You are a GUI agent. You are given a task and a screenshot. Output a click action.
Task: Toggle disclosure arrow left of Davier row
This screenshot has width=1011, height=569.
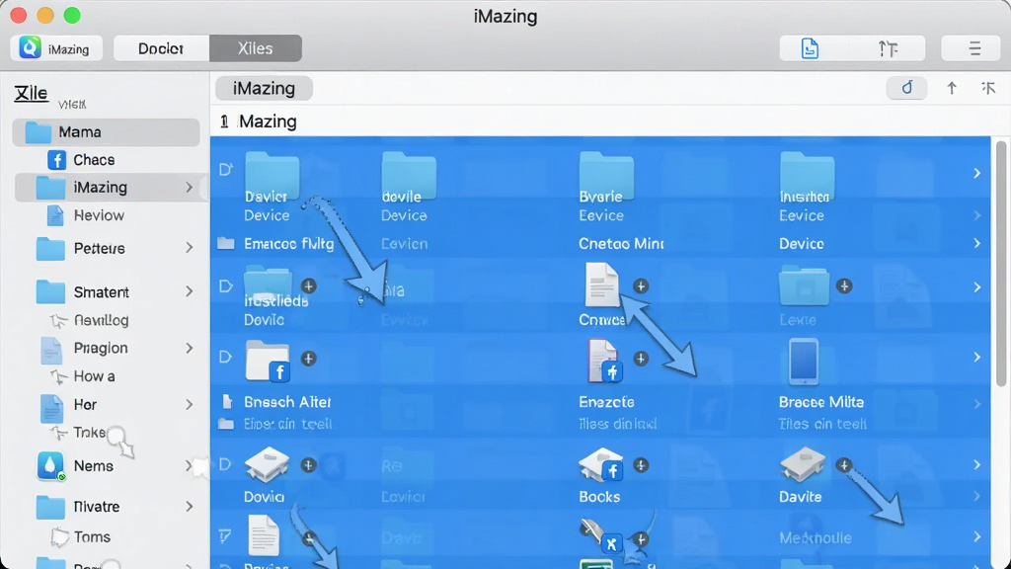(x=226, y=170)
